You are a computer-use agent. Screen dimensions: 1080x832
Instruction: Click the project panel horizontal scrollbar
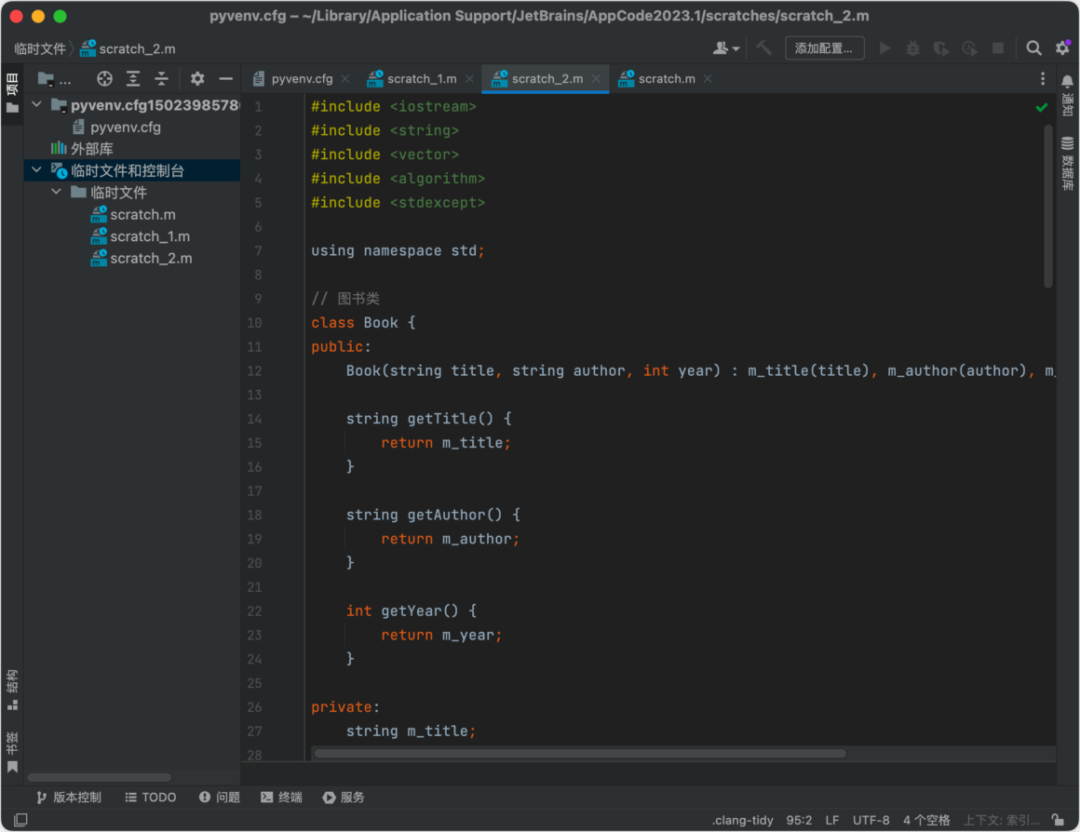click(100, 778)
